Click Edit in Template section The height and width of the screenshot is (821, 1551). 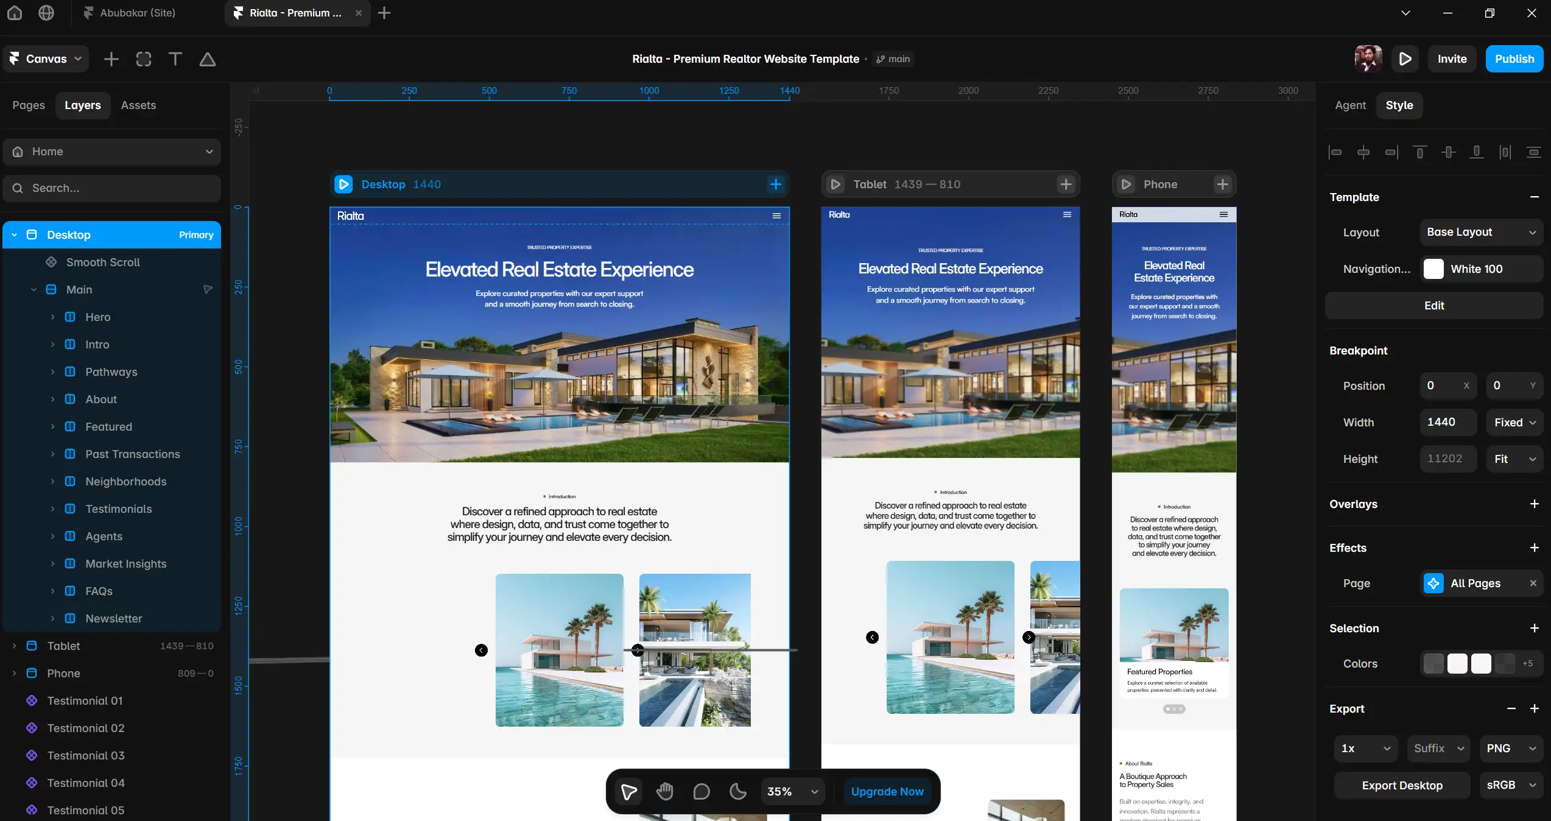tap(1434, 305)
